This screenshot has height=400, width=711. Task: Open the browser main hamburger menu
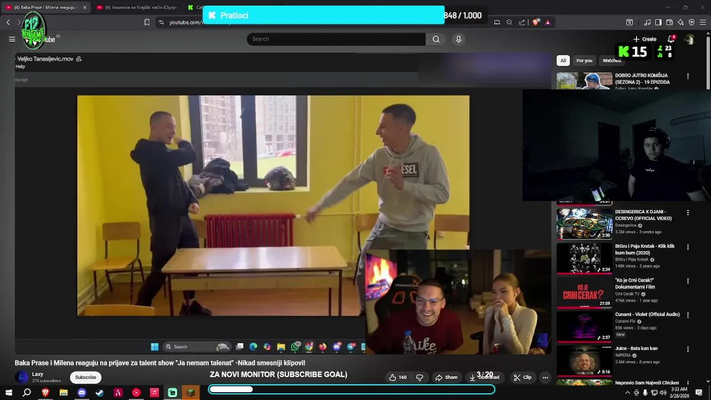tap(703, 22)
